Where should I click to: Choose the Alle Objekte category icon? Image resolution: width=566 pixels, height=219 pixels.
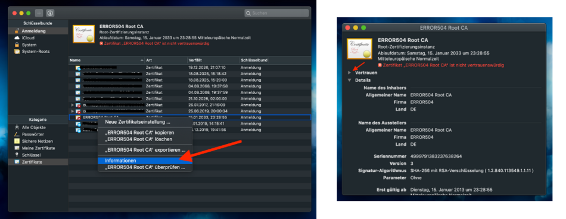tap(17, 127)
